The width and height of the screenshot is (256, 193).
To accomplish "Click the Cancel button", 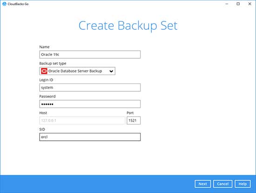I will (x=222, y=184).
